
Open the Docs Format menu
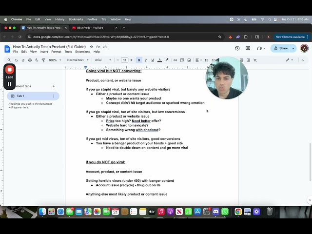click(x=57, y=52)
